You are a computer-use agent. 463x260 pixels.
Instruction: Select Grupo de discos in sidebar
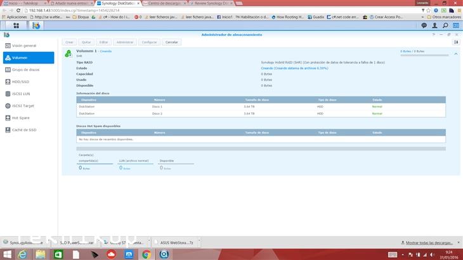click(x=26, y=70)
